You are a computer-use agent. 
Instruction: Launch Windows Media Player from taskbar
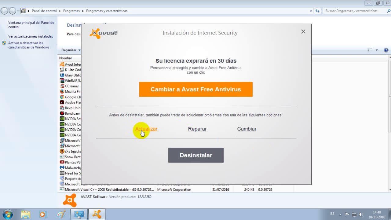42,214
